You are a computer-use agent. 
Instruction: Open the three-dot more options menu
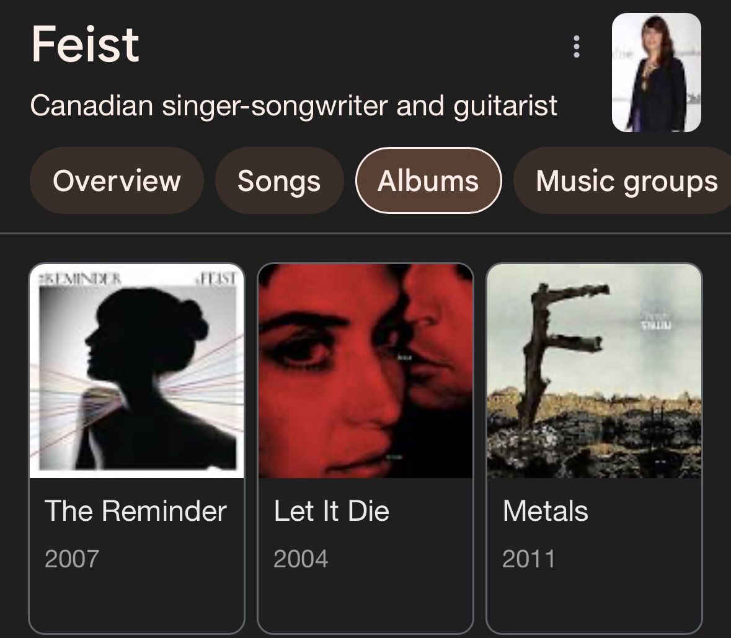(x=577, y=47)
